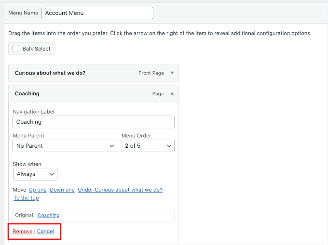
Task: Open the Show when dropdown
Action: [35, 174]
